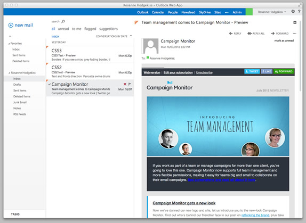The width and height of the screenshot is (306, 223).
Task: Pop out the message with the window icon
Action: click(x=295, y=22)
